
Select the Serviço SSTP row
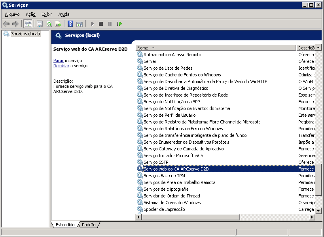tap(156, 162)
